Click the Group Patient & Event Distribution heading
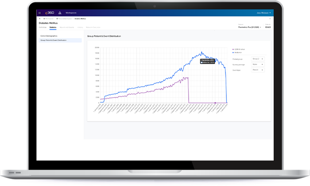The width and height of the screenshot is (310, 186). pyautogui.click(x=104, y=36)
